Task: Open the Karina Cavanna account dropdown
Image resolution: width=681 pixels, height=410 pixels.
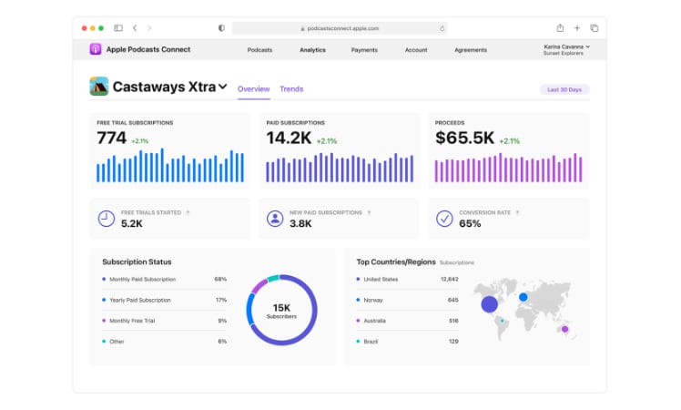Action: click(x=588, y=46)
